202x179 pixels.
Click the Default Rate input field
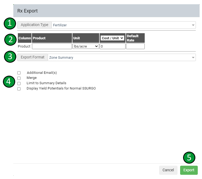135,46
